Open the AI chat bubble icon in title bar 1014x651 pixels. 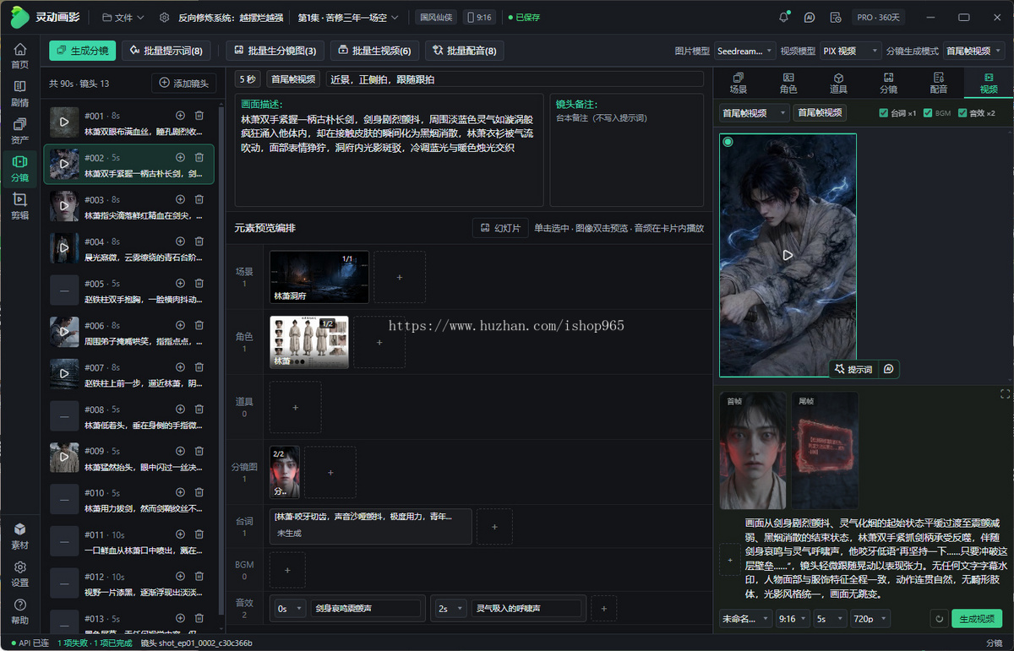[x=810, y=17]
